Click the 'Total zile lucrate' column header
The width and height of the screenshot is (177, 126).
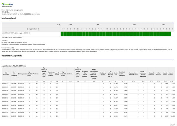tap(57, 74)
